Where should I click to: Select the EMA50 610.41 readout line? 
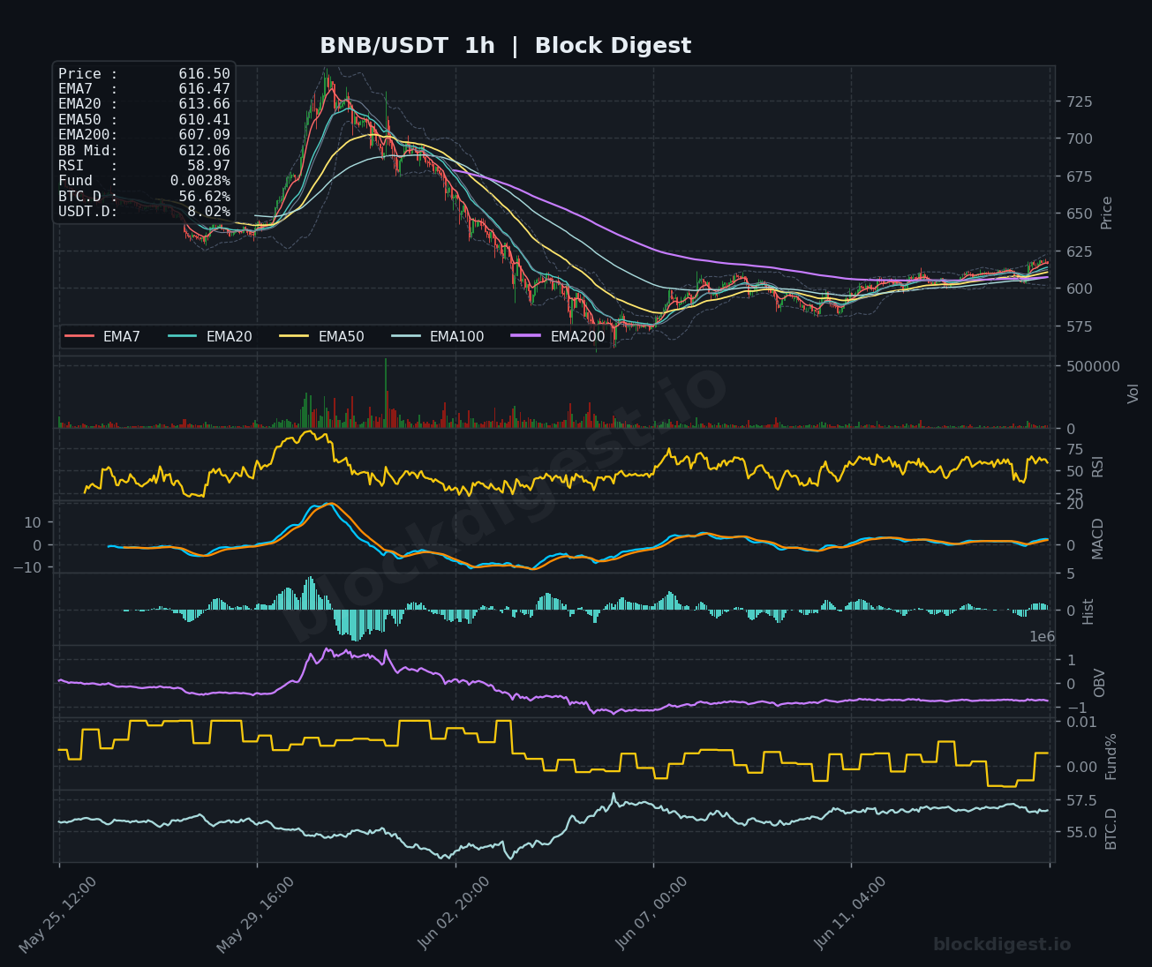click(144, 120)
